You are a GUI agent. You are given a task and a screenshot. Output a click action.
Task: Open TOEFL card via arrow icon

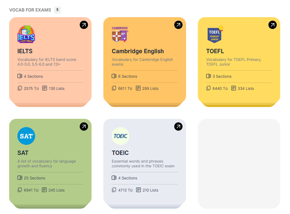(x=272, y=25)
